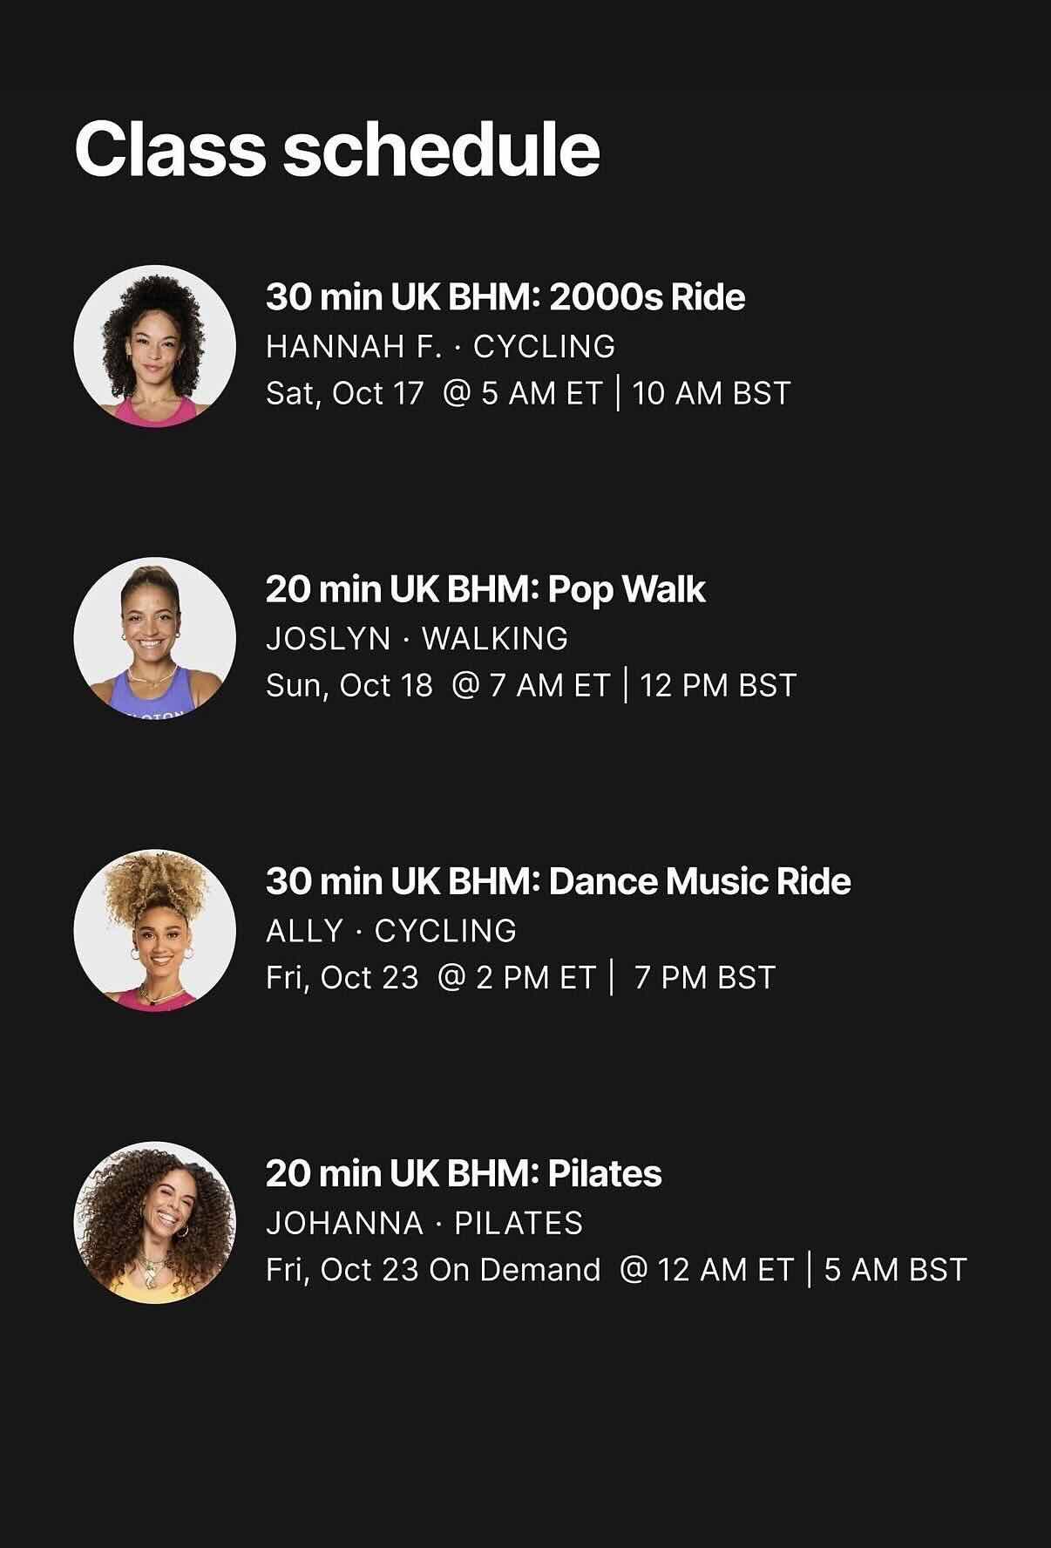Click Sun, Oct 18 class time
1051x1548 pixels.
click(532, 685)
